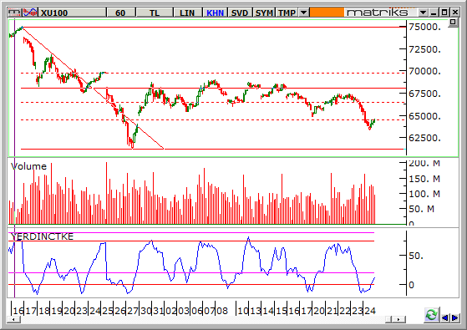Toggle the highlighted KHN button

coord(215,13)
